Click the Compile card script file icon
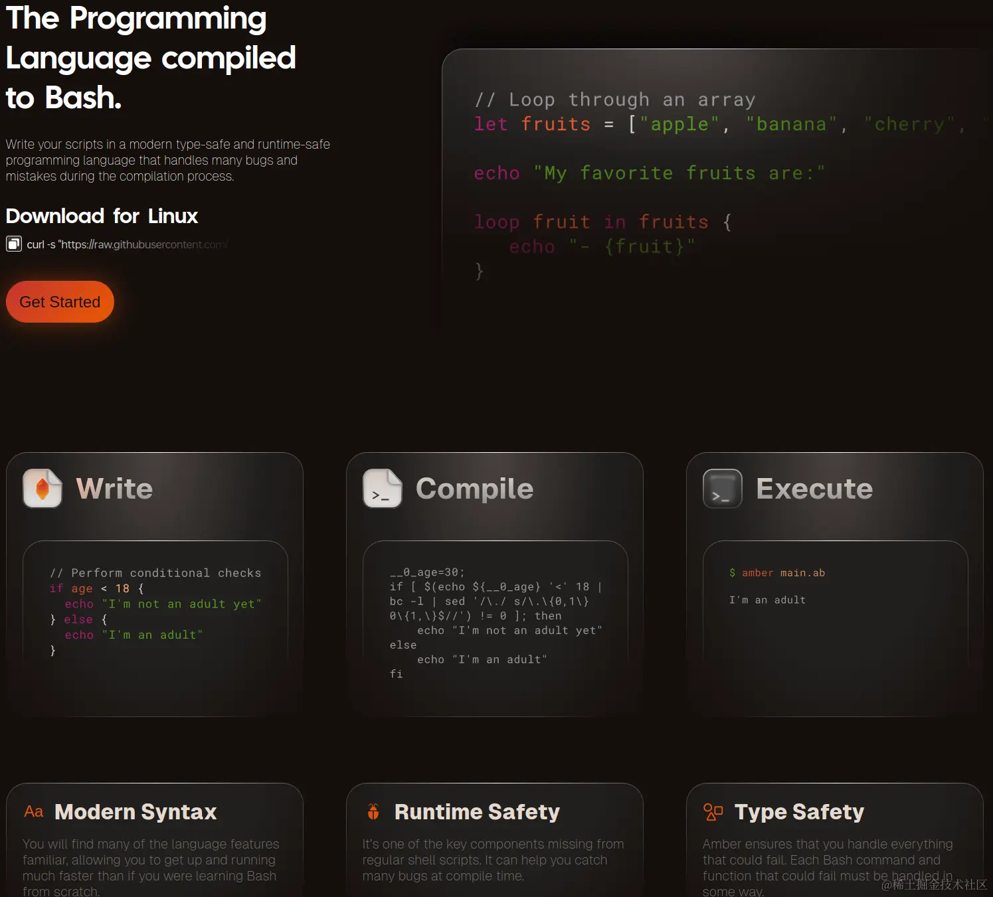993x897 pixels. pos(383,488)
